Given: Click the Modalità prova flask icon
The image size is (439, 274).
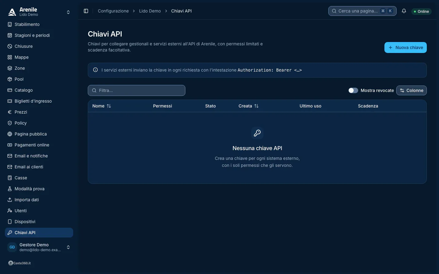Looking at the screenshot, I should click(x=10, y=189).
